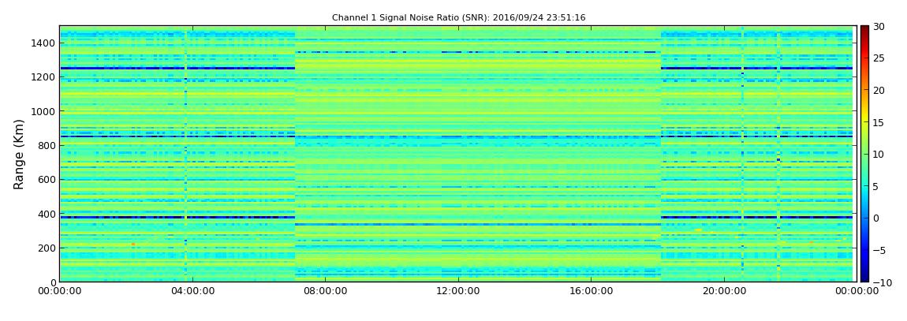This screenshot has height=321, width=907.
Task: Click the 16:00:00 time axis label
Action: click(x=591, y=291)
